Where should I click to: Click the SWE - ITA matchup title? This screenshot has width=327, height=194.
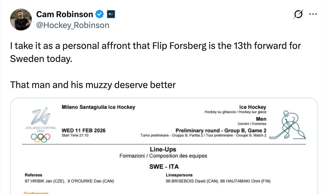(x=164, y=167)
